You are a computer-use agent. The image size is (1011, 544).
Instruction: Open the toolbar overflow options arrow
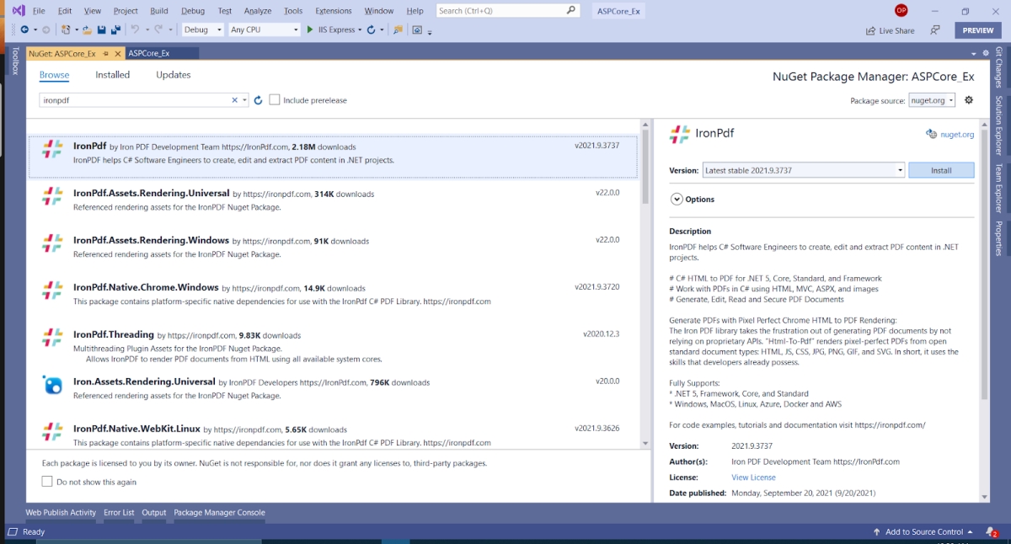(x=430, y=31)
